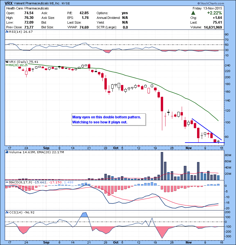Viewport: 236px width, 245px height.
Task: Click the Annual Dividend N/A value
Action: click(x=125, y=18)
